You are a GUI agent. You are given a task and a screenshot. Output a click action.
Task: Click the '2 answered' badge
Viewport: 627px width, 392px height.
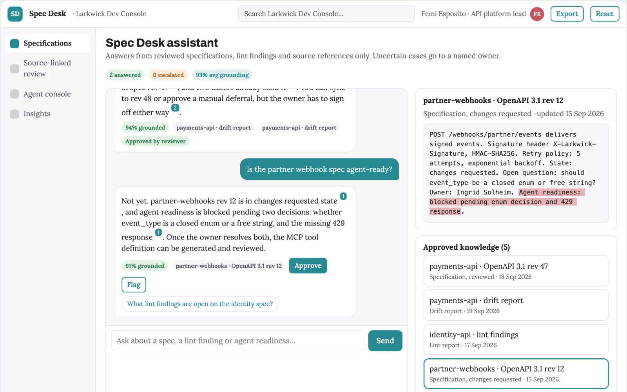point(125,75)
